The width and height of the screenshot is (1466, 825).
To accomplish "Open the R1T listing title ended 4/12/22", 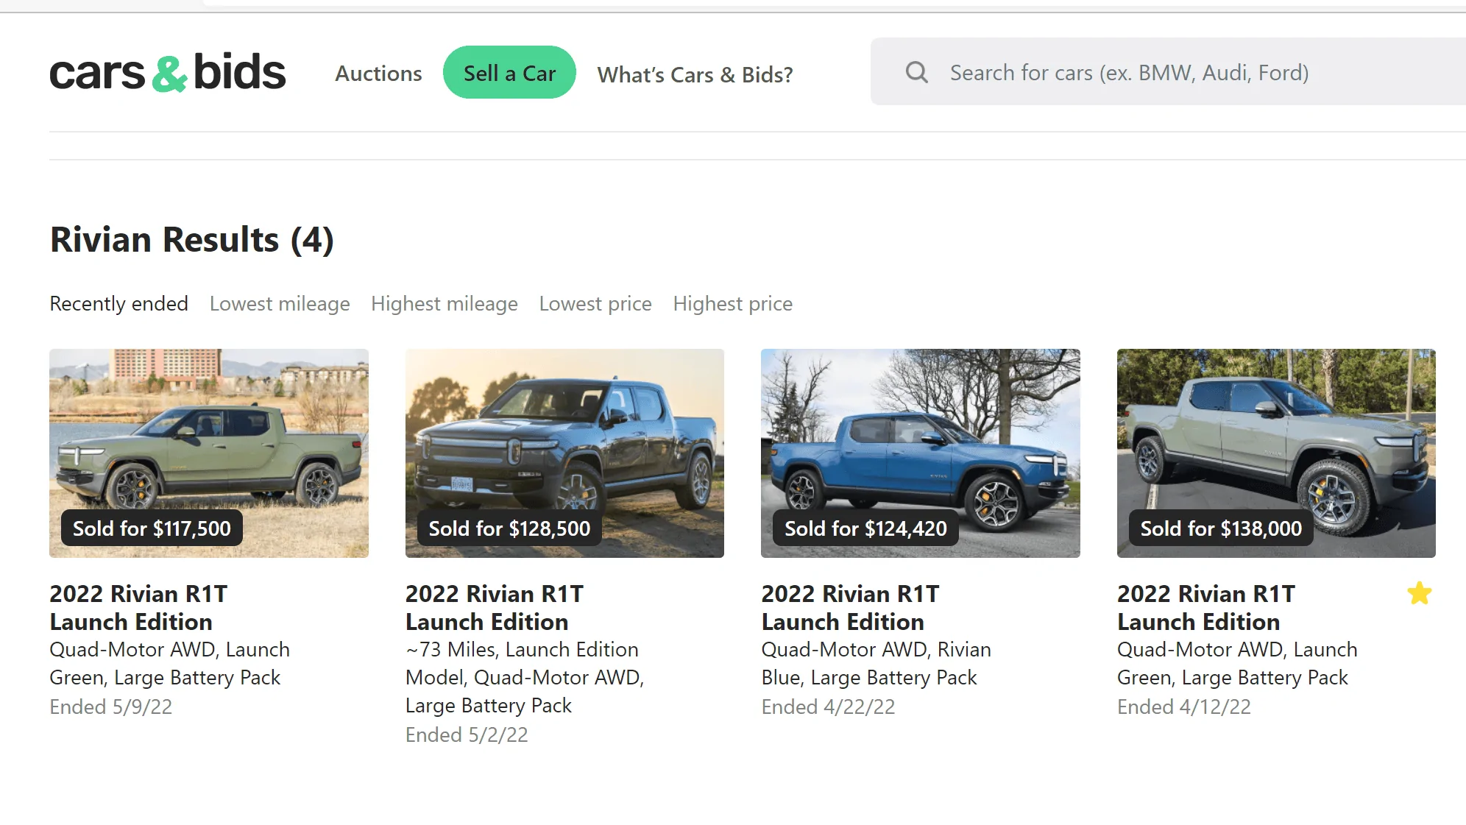I will point(1206,608).
